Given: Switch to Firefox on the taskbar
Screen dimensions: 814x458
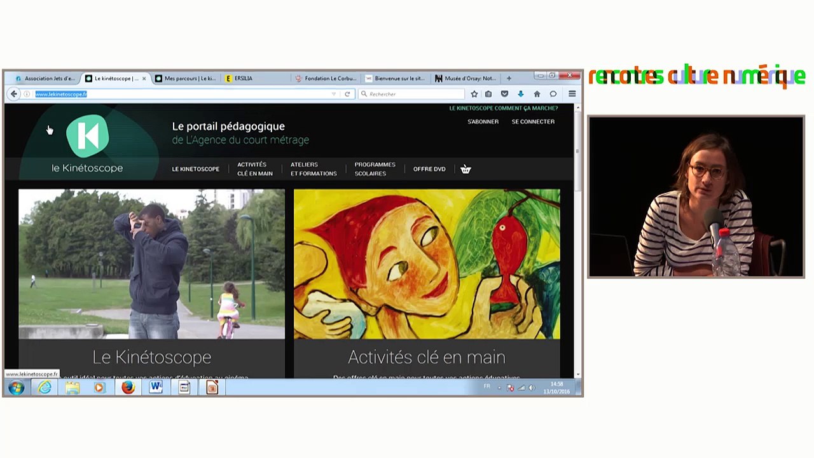Looking at the screenshot, I should pyautogui.click(x=128, y=387).
